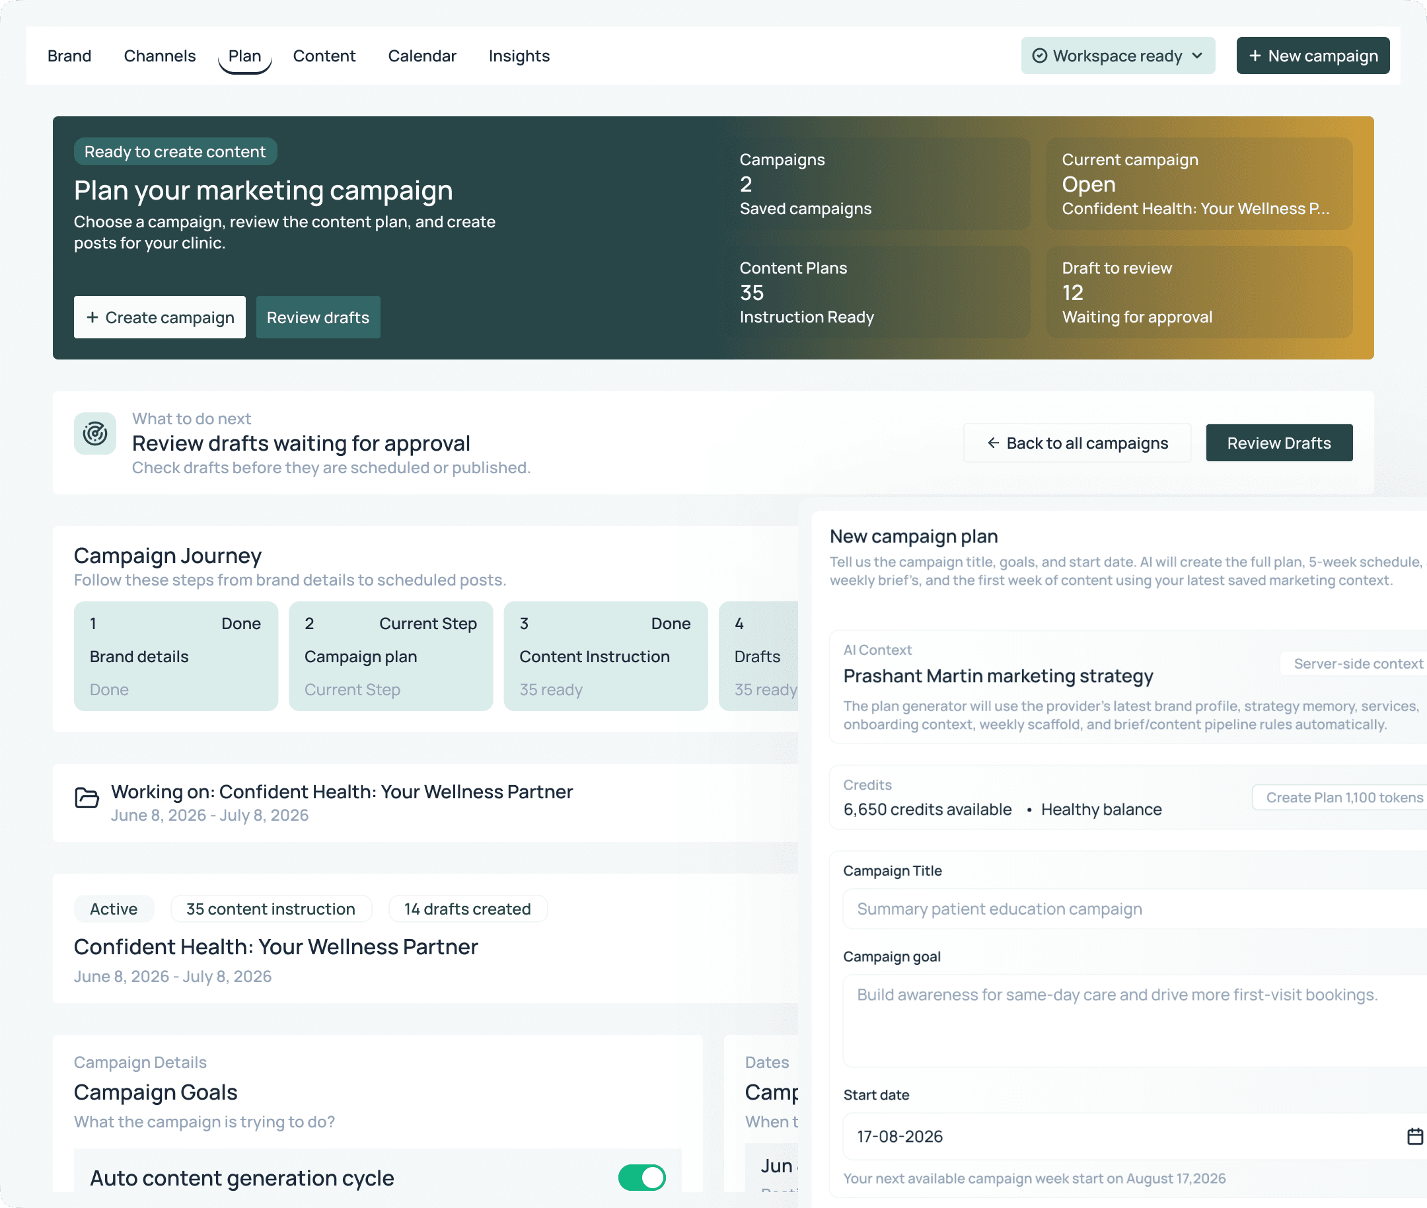Screen dimensions: 1427x1208
Task: Expand the Workspace ready dropdown
Action: coord(1118,56)
